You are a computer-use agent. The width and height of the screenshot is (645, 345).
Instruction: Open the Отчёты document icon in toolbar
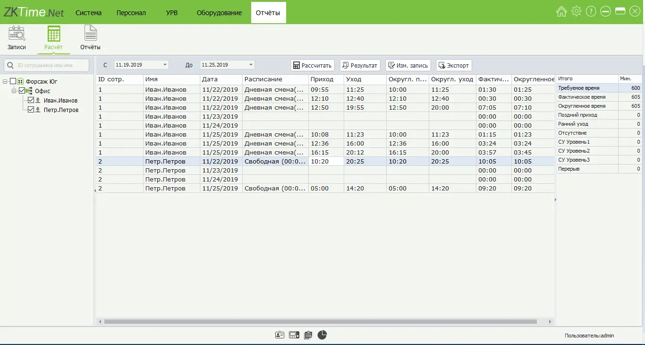pyautogui.click(x=90, y=34)
